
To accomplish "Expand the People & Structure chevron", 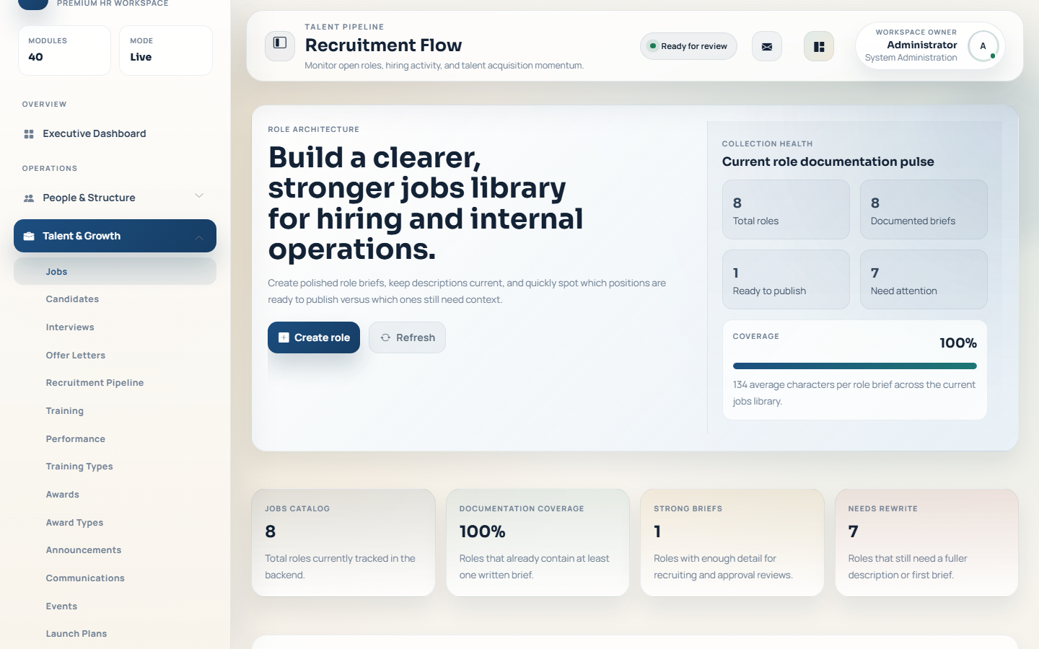I will click(199, 196).
